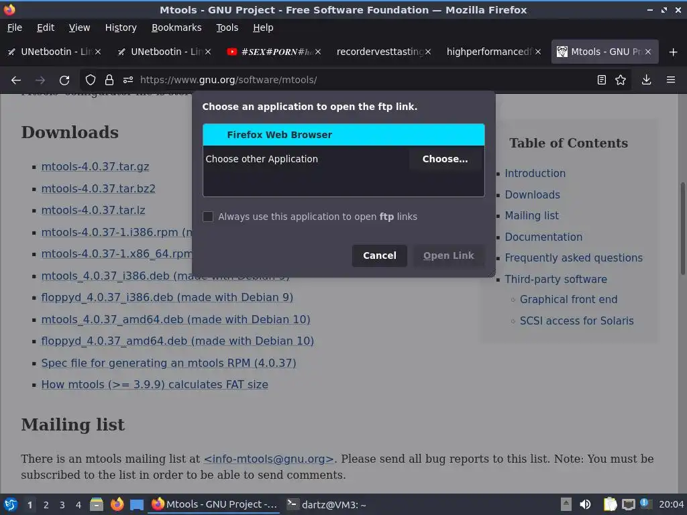Viewport: 687px width, 515px height.
Task: Open site permissions icon in address bar
Action: click(128, 80)
